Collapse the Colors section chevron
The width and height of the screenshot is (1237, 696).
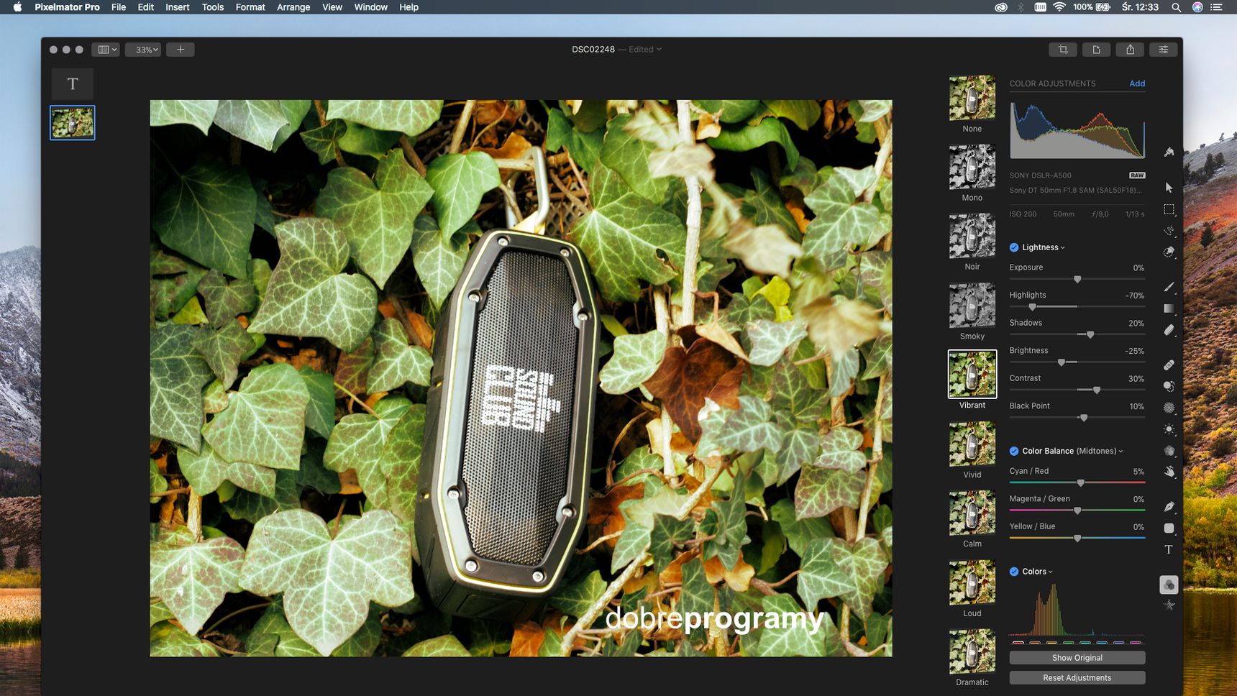(x=1051, y=572)
